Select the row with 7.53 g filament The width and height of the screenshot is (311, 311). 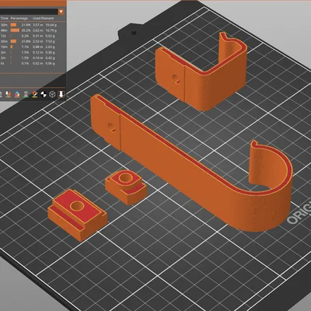tap(29, 41)
